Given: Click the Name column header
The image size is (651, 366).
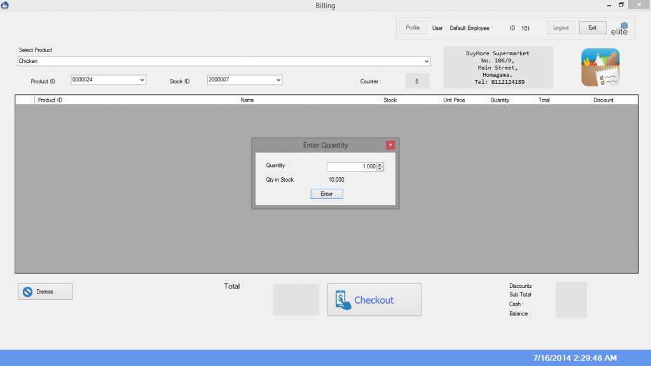Looking at the screenshot, I should coord(247,100).
